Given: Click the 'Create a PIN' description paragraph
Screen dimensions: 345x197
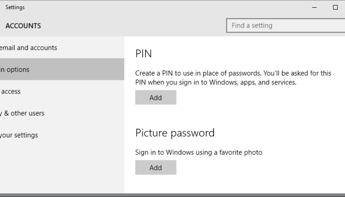Looking at the screenshot, I should tap(233, 78).
